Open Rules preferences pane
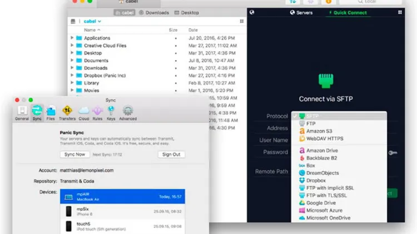417x234 pixels. pos(97,113)
